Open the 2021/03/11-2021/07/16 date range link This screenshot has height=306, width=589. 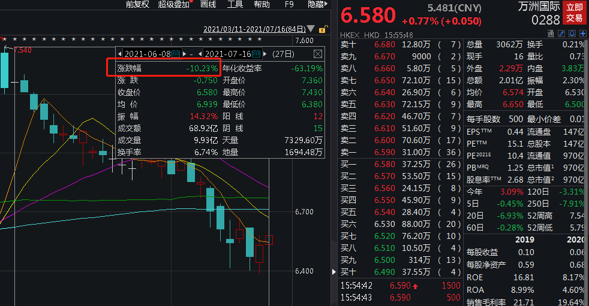point(255,29)
